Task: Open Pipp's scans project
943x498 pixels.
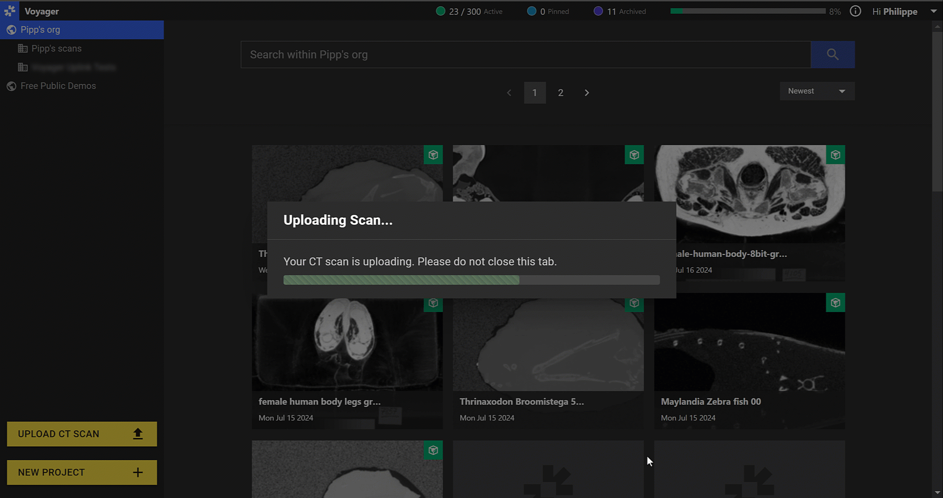Action: [x=56, y=49]
